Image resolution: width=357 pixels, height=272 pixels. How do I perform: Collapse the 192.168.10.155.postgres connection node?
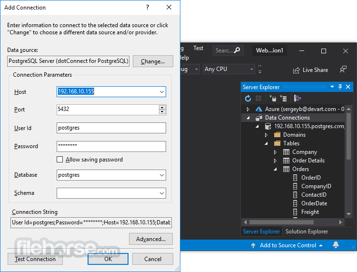(257, 126)
